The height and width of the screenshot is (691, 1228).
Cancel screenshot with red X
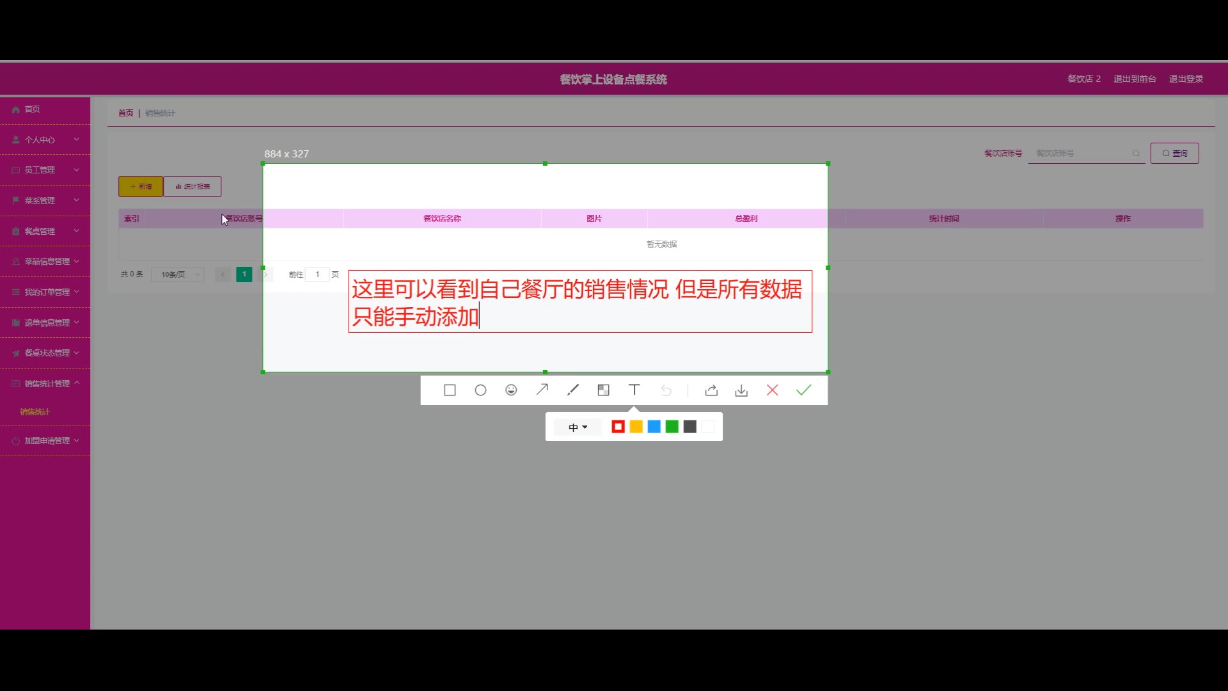point(772,390)
